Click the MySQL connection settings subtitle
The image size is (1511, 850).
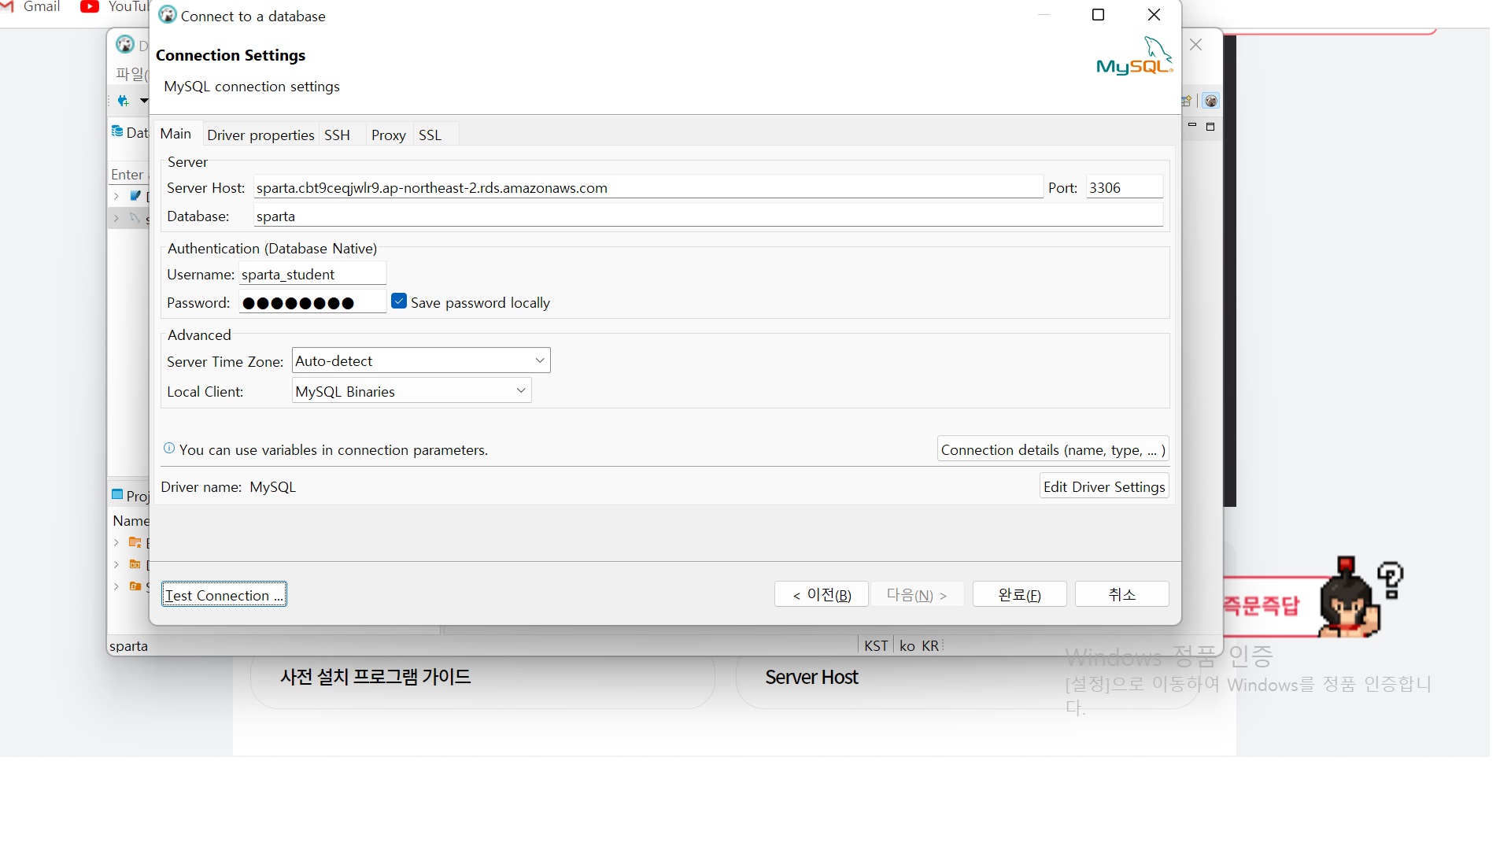click(252, 87)
